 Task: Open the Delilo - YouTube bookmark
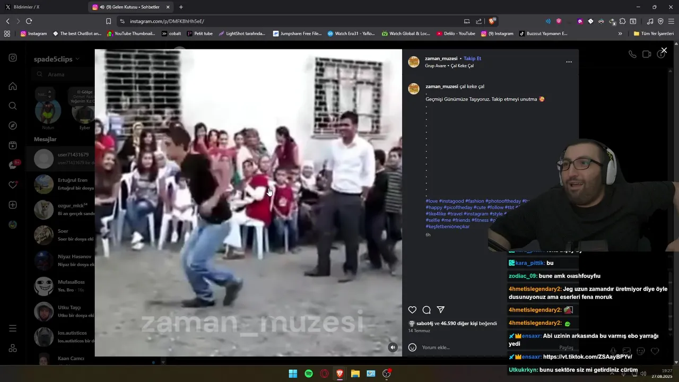[x=456, y=33]
